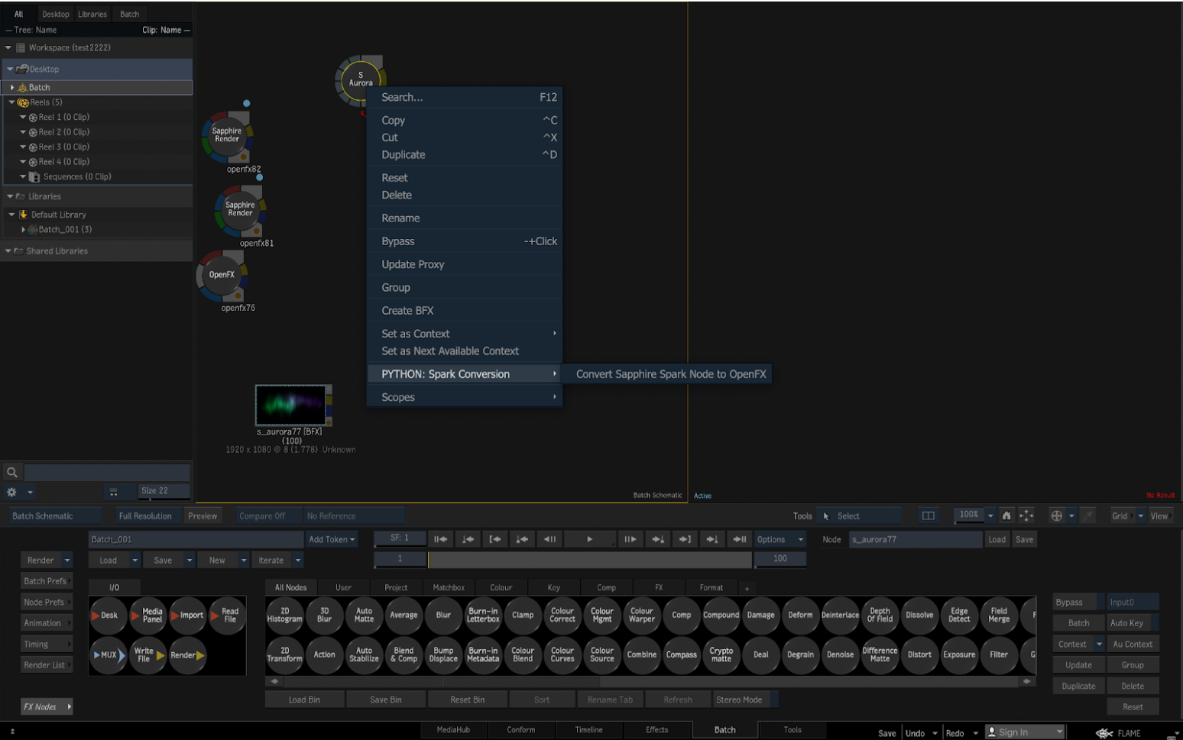The width and height of the screenshot is (1183, 740).
Task: Select the S Aurora node in schematic
Action: click(361, 79)
